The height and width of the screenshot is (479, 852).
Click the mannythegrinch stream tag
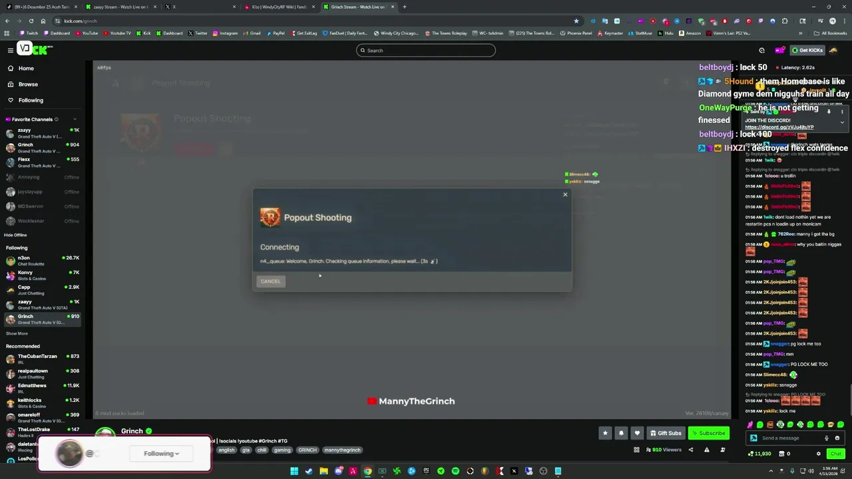342,450
